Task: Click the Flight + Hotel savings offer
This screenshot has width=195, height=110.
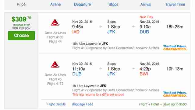Action: tap(163, 104)
